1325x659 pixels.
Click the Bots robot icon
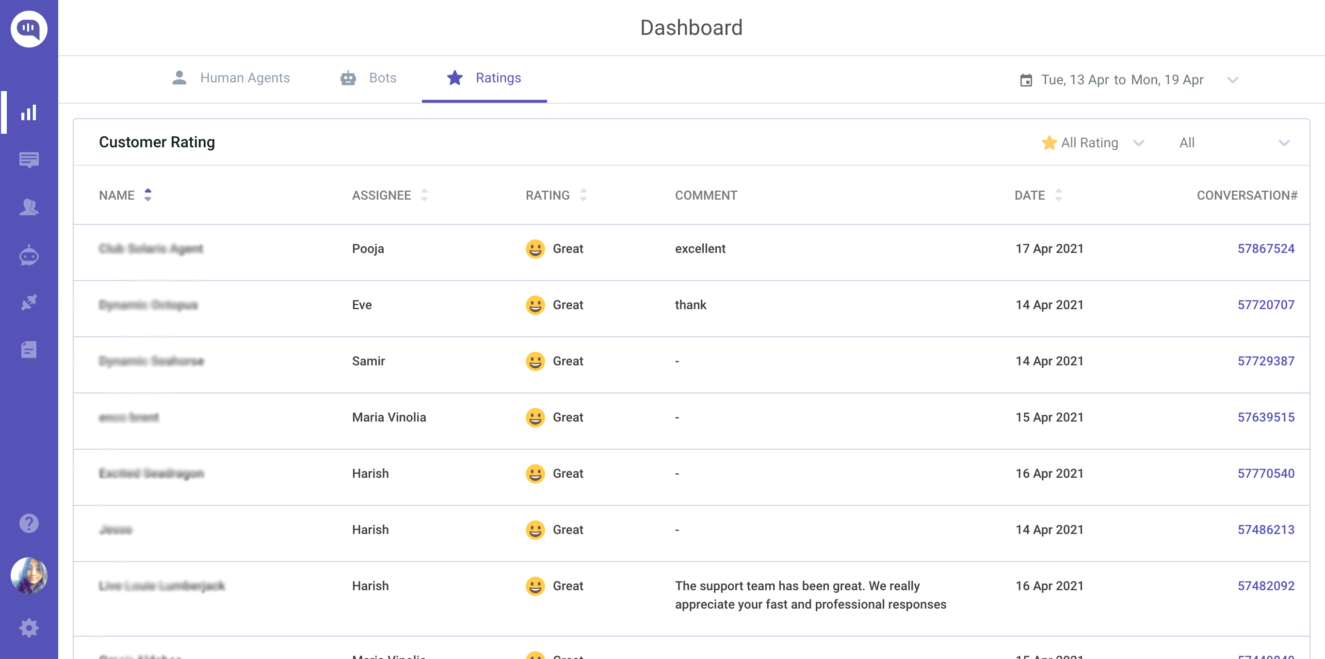pyautogui.click(x=348, y=78)
